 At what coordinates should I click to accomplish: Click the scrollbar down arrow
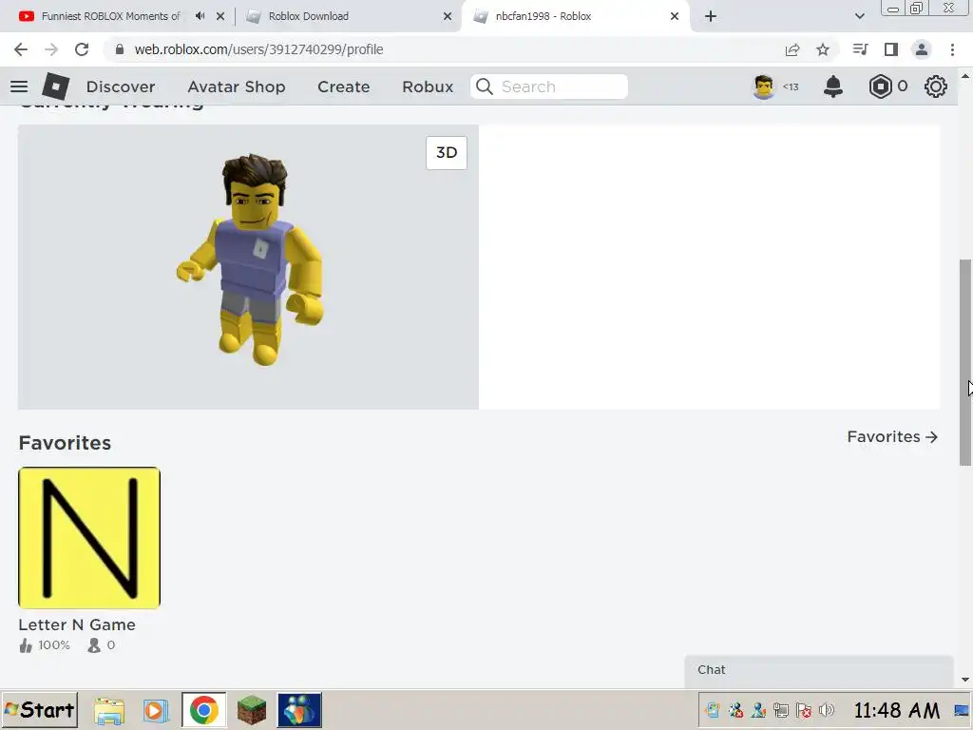click(965, 680)
